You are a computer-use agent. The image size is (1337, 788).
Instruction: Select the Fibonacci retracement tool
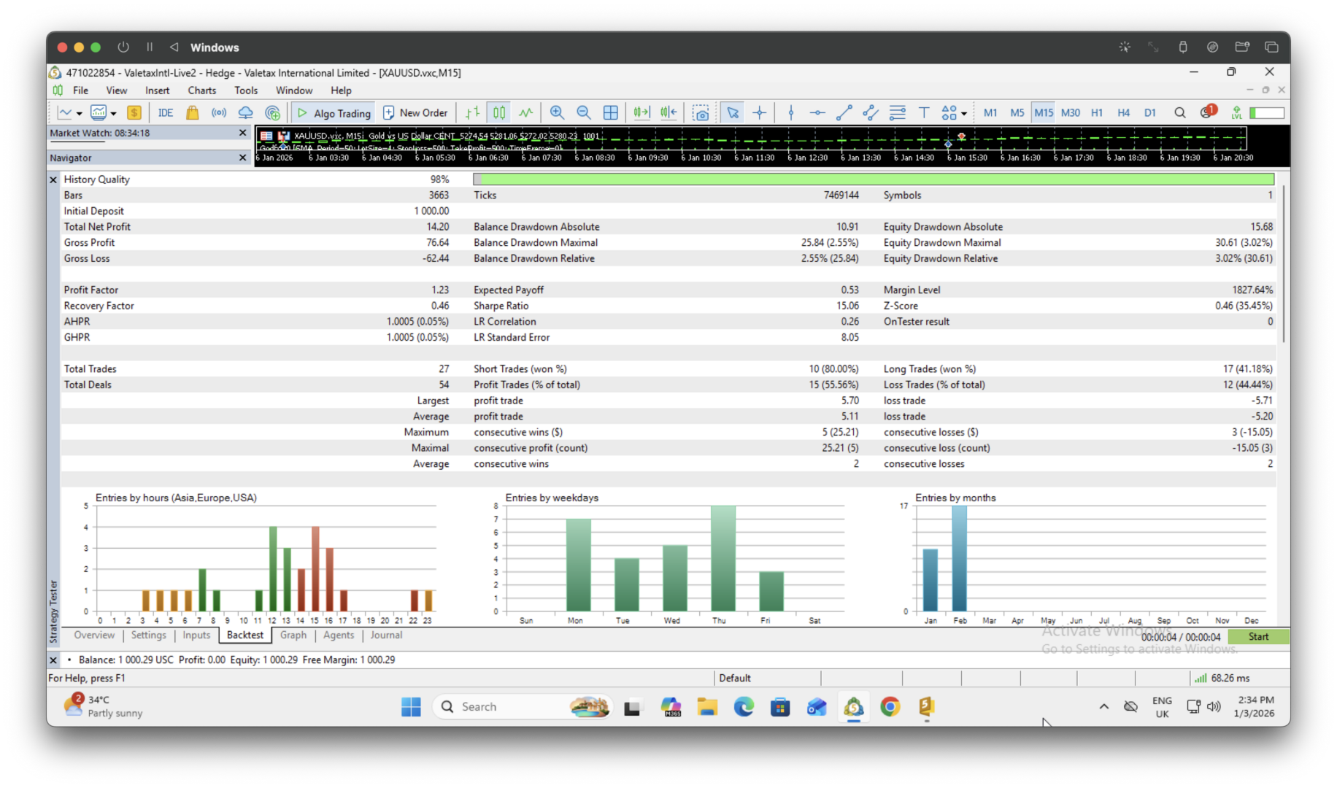[898, 112]
